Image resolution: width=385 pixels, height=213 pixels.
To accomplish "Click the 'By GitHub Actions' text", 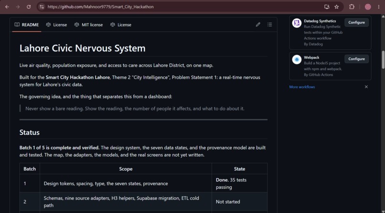I will 319,75.
